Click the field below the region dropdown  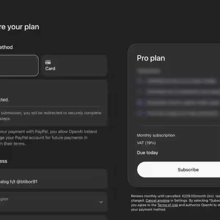(x=51, y=217)
